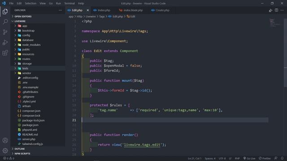Click Spaces: 4 indentation indicator
This screenshot has width=287, height=161.
point(210,158)
